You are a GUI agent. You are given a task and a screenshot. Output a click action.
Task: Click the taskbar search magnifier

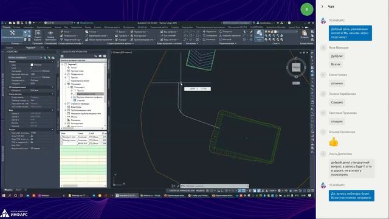(10, 196)
